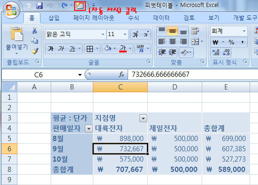Image resolution: width=258 pixels, height=185 pixels.
Task: Align text right icon
Action: [183, 42]
